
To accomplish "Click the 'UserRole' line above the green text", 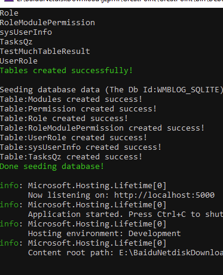I will coord(19,61).
